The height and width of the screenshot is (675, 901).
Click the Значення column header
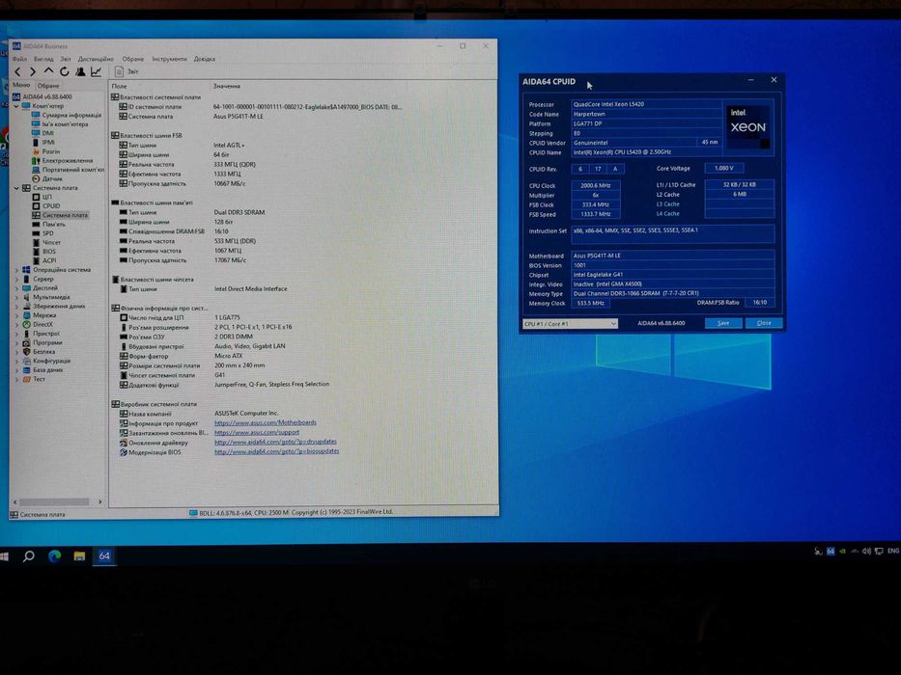226,86
